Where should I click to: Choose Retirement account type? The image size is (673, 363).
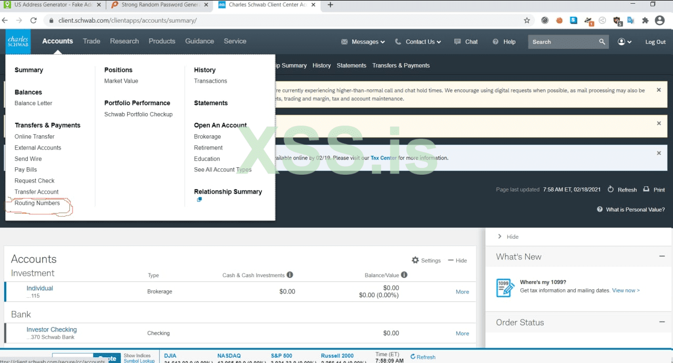(x=208, y=148)
